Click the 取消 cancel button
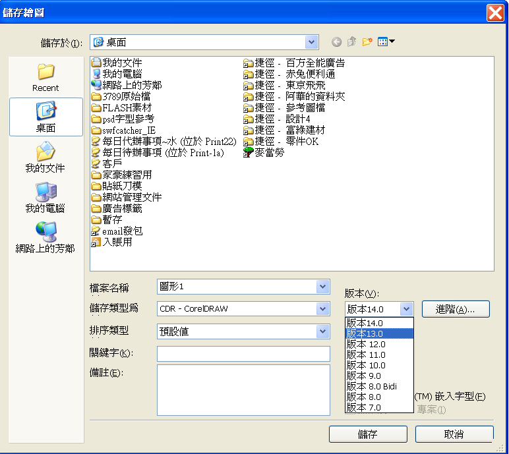Image resolution: width=509 pixels, height=454 pixels. click(454, 434)
